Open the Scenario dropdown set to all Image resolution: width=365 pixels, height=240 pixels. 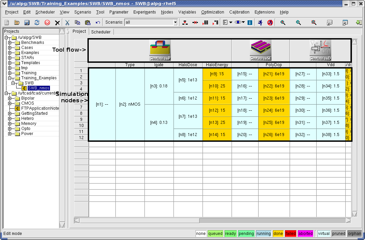pyautogui.click(x=176, y=22)
